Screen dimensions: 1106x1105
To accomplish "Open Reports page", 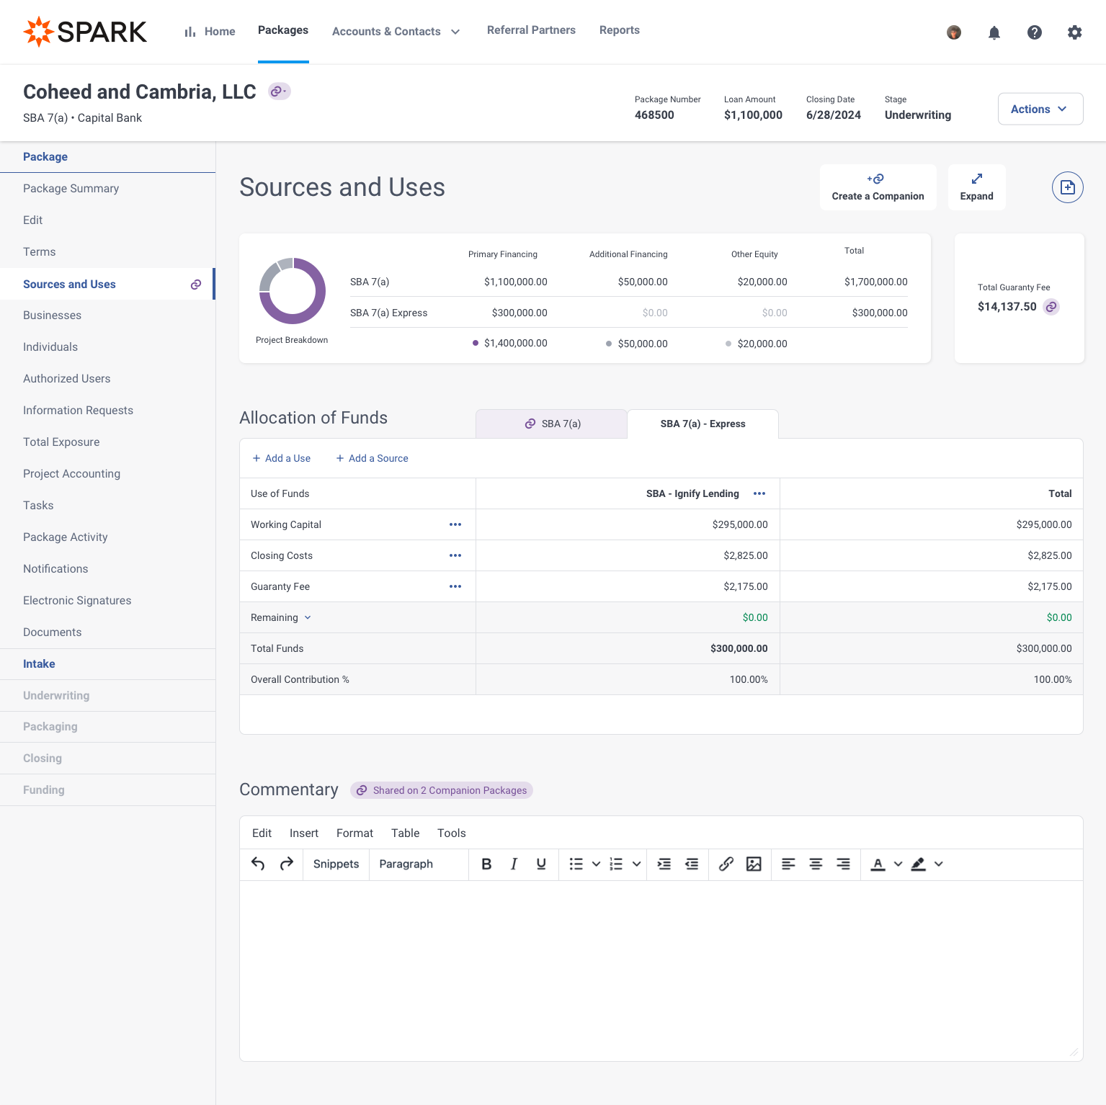I will pyautogui.click(x=620, y=30).
